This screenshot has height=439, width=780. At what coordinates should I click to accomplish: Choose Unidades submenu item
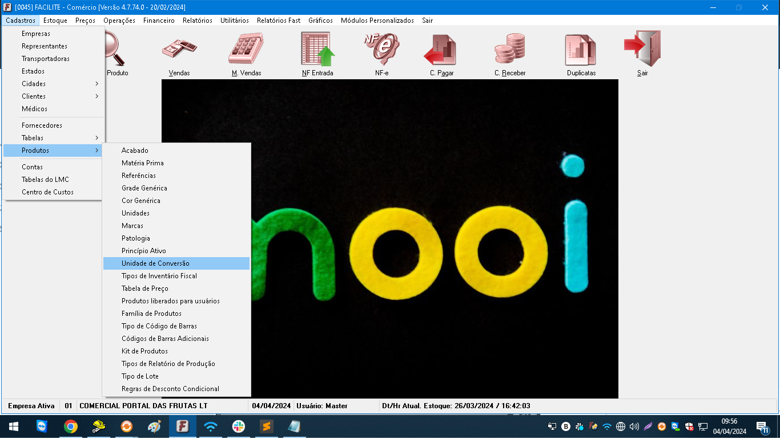tap(176, 213)
